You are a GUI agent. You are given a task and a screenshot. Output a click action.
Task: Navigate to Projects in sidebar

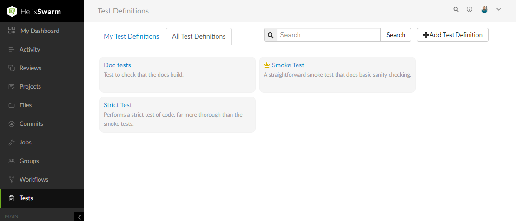(30, 87)
